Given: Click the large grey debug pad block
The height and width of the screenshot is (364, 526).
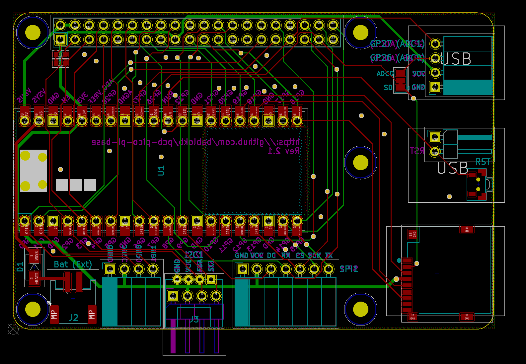Looking at the screenshot, I should click(34, 171).
